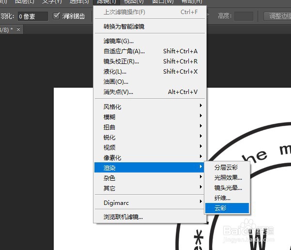291x250 pixels.
Task: Apply the 分层云彩 render filter
Action: (x=227, y=167)
